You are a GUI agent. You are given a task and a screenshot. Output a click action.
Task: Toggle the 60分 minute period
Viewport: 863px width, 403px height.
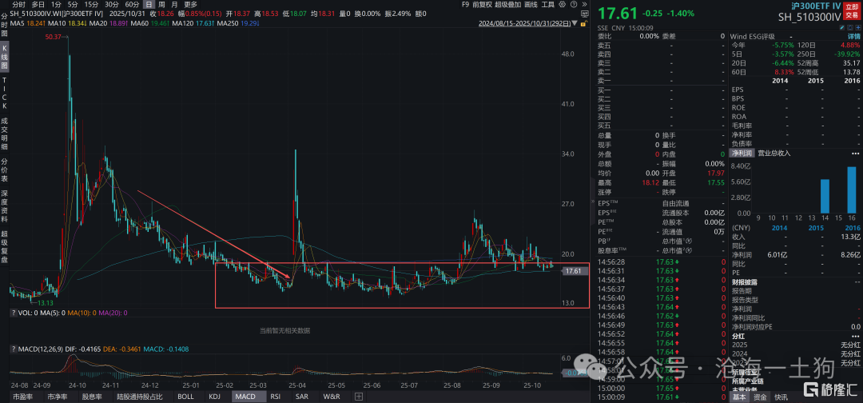133,4
